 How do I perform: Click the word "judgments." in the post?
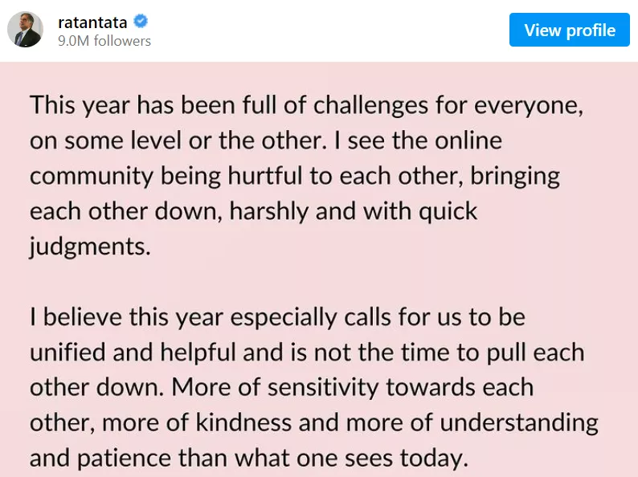click(x=90, y=247)
